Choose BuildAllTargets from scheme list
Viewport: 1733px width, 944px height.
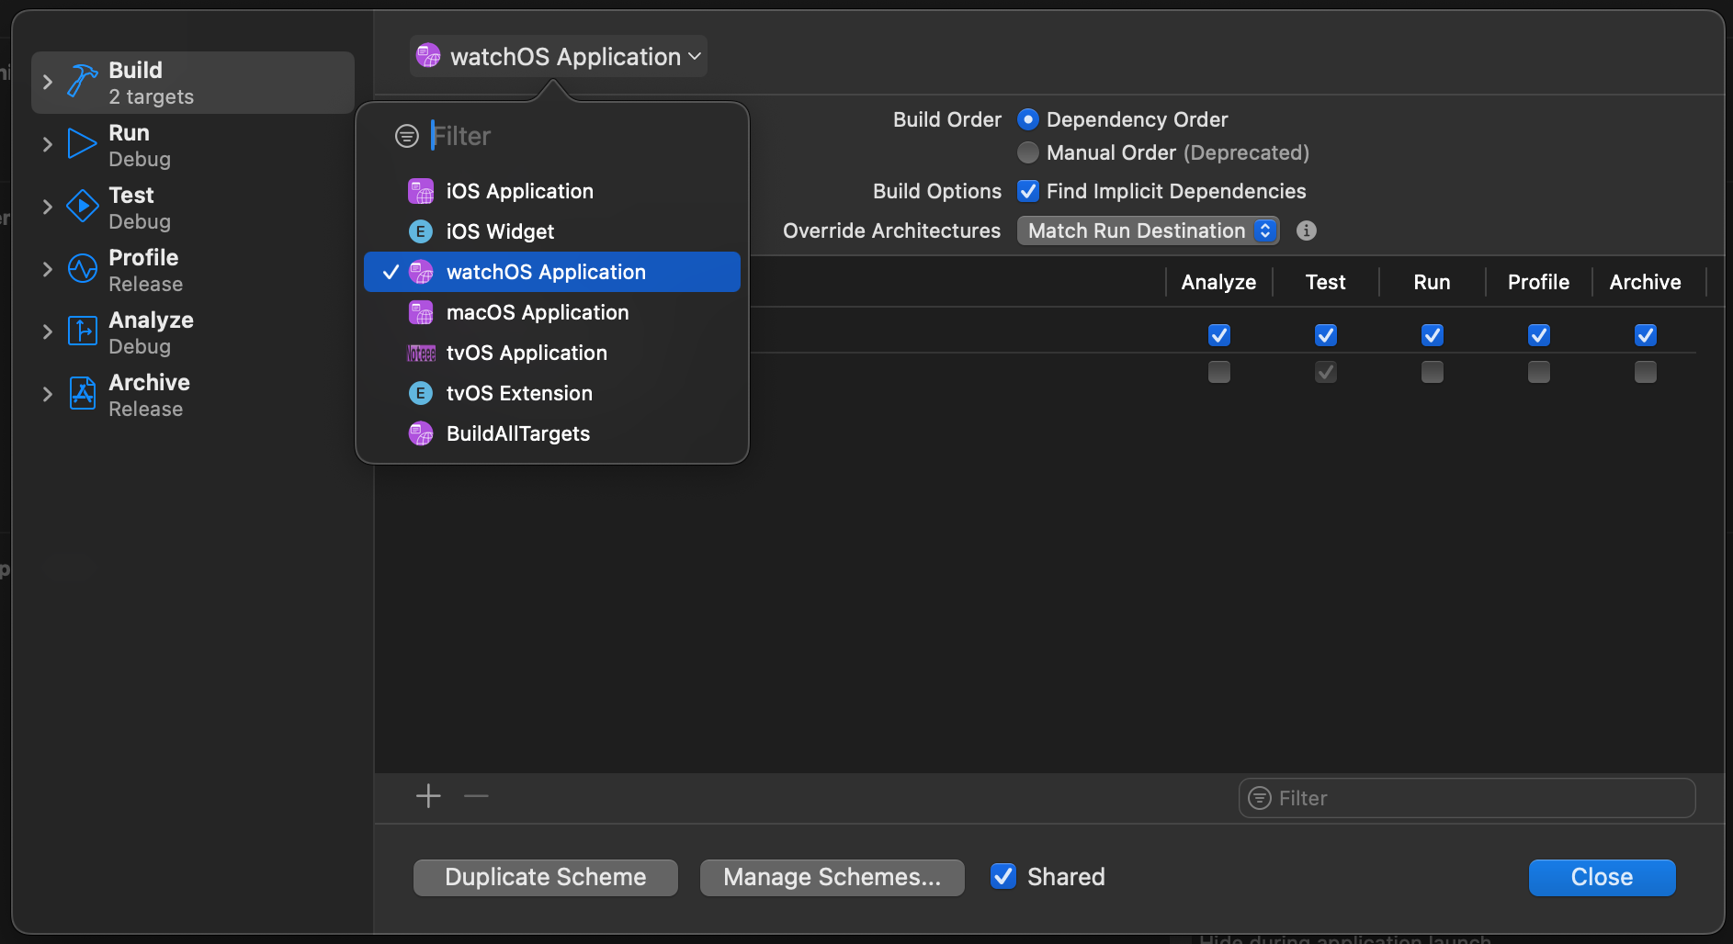[551, 433]
